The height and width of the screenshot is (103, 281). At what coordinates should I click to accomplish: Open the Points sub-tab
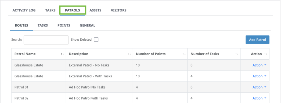pos(64,25)
